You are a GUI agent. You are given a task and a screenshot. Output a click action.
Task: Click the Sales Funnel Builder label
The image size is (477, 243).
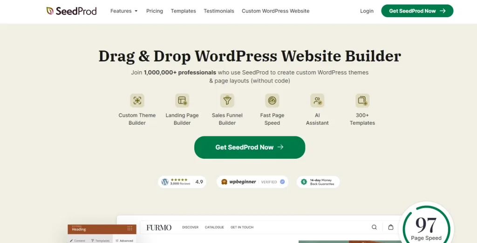pos(227,119)
